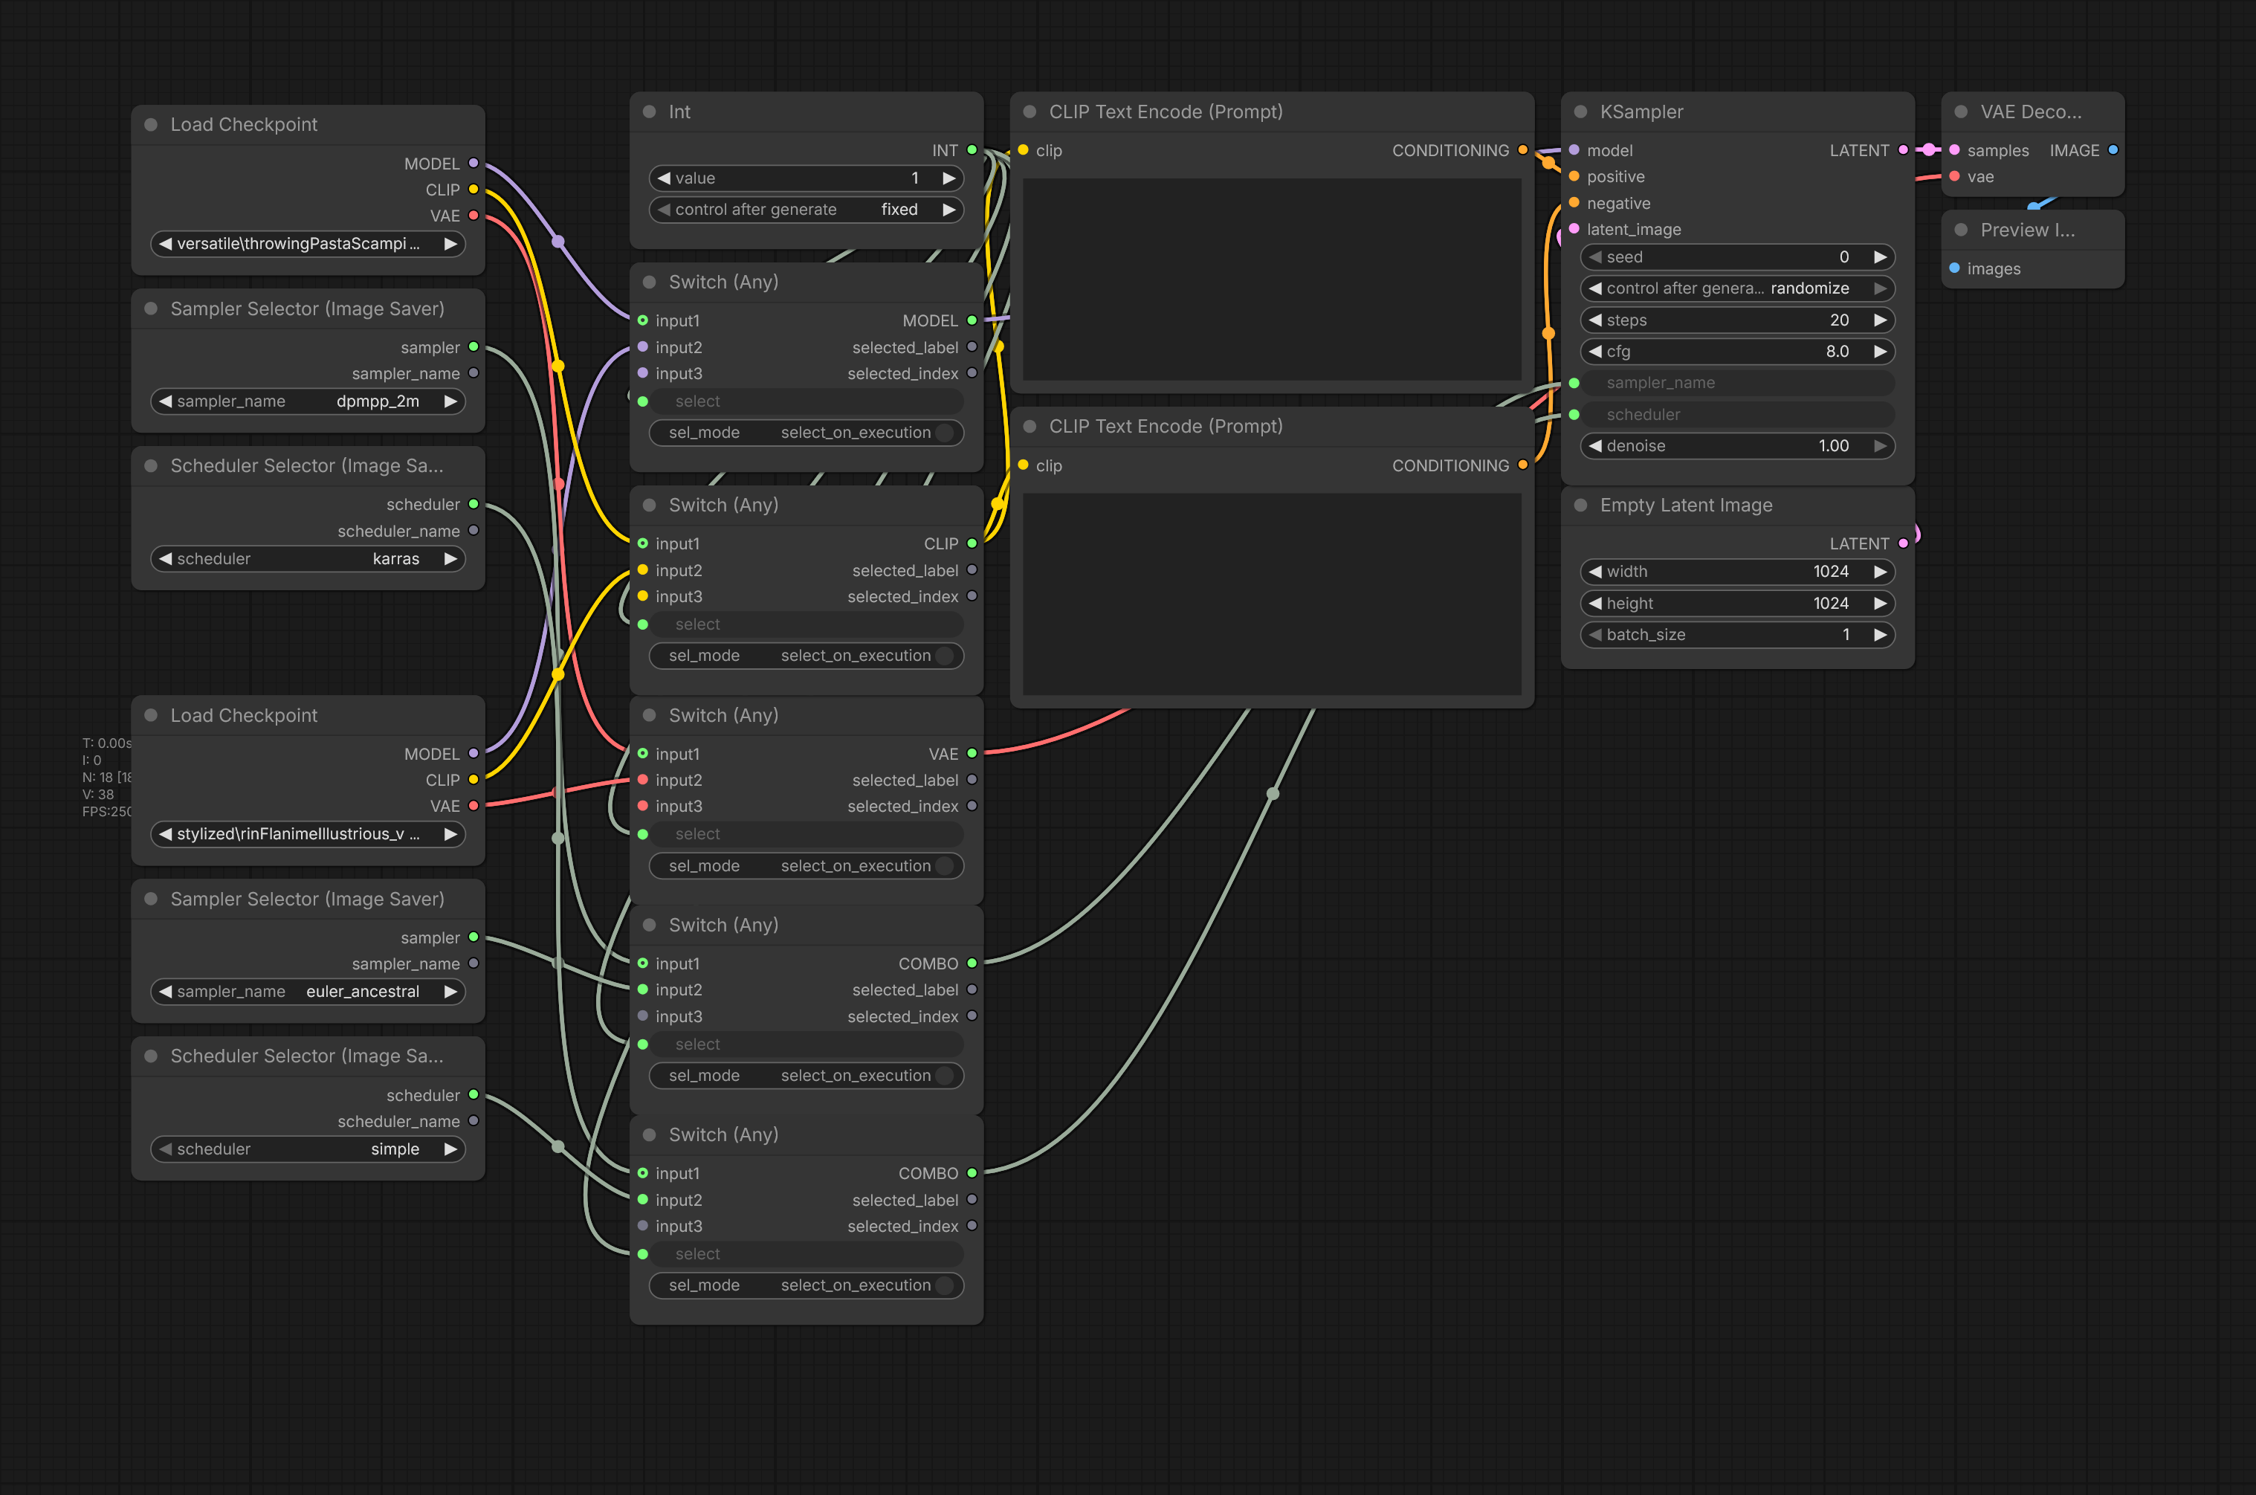Click the sampler_name input socket on KSampler
Viewport: 2256px width, 1495px height.
click(x=1574, y=384)
